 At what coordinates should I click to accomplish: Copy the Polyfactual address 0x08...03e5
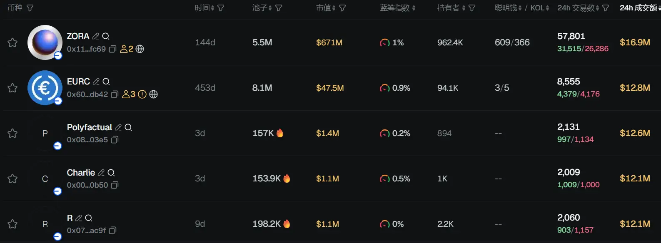coord(115,140)
